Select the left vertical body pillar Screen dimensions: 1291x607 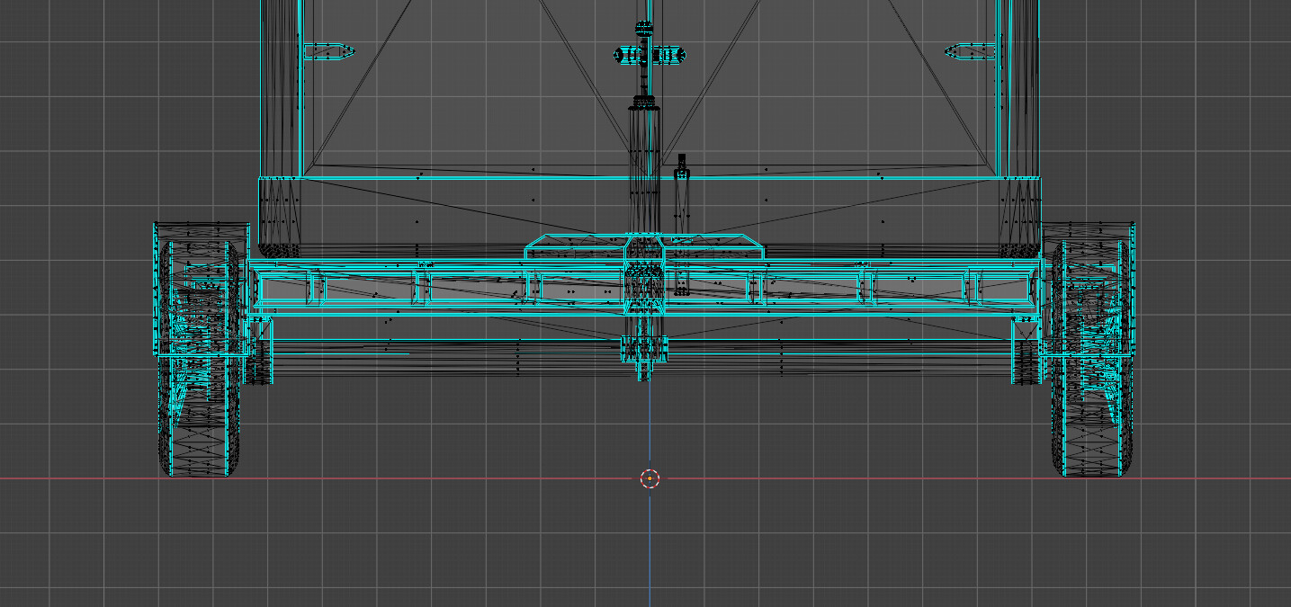tap(281, 90)
